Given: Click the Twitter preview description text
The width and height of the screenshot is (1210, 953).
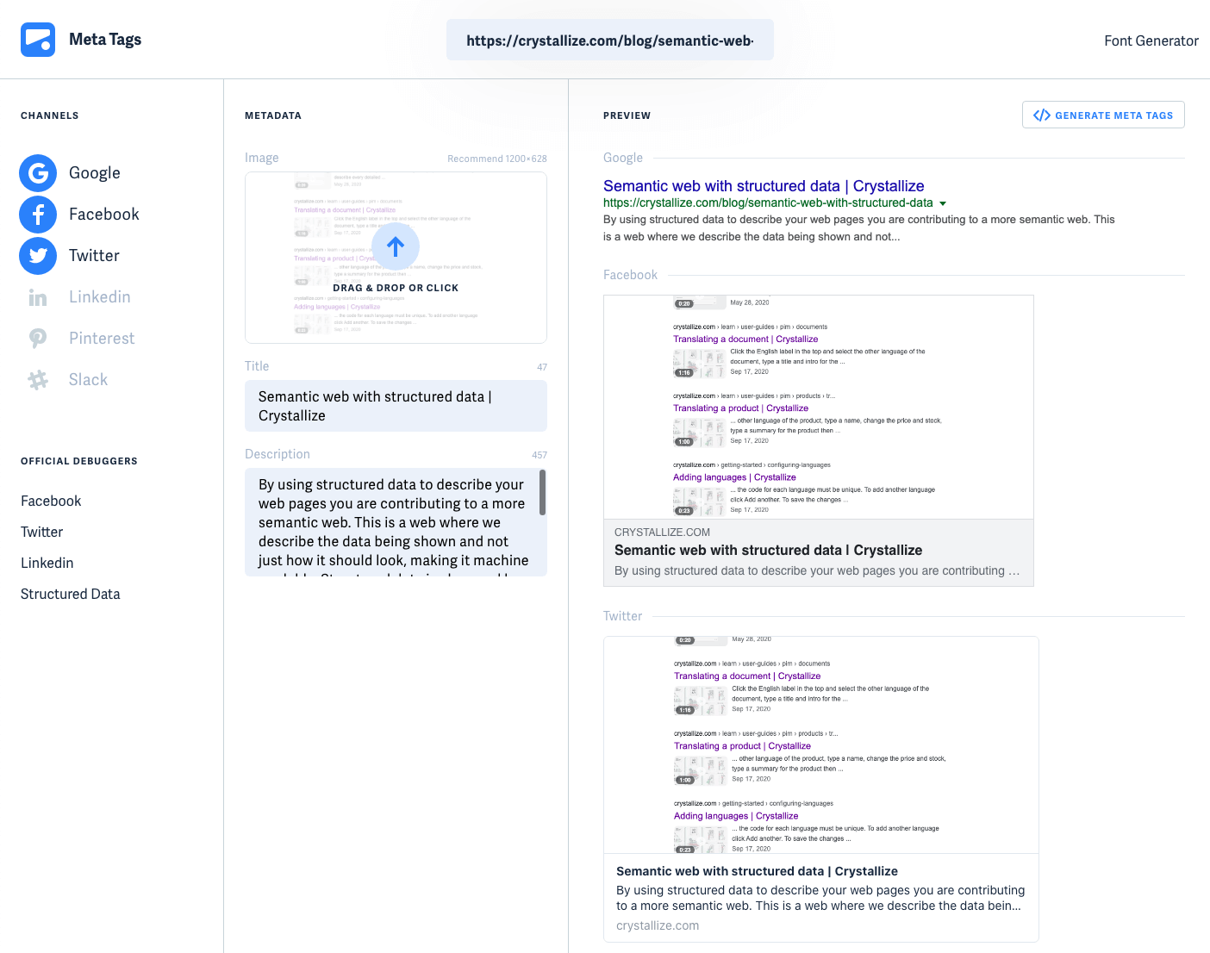Looking at the screenshot, I should coord(820,898).
